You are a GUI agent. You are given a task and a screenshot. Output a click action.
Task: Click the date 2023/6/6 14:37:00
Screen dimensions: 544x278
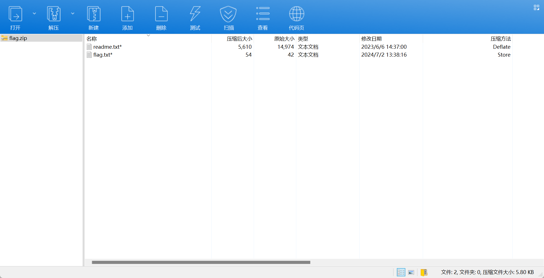[384, 47]
